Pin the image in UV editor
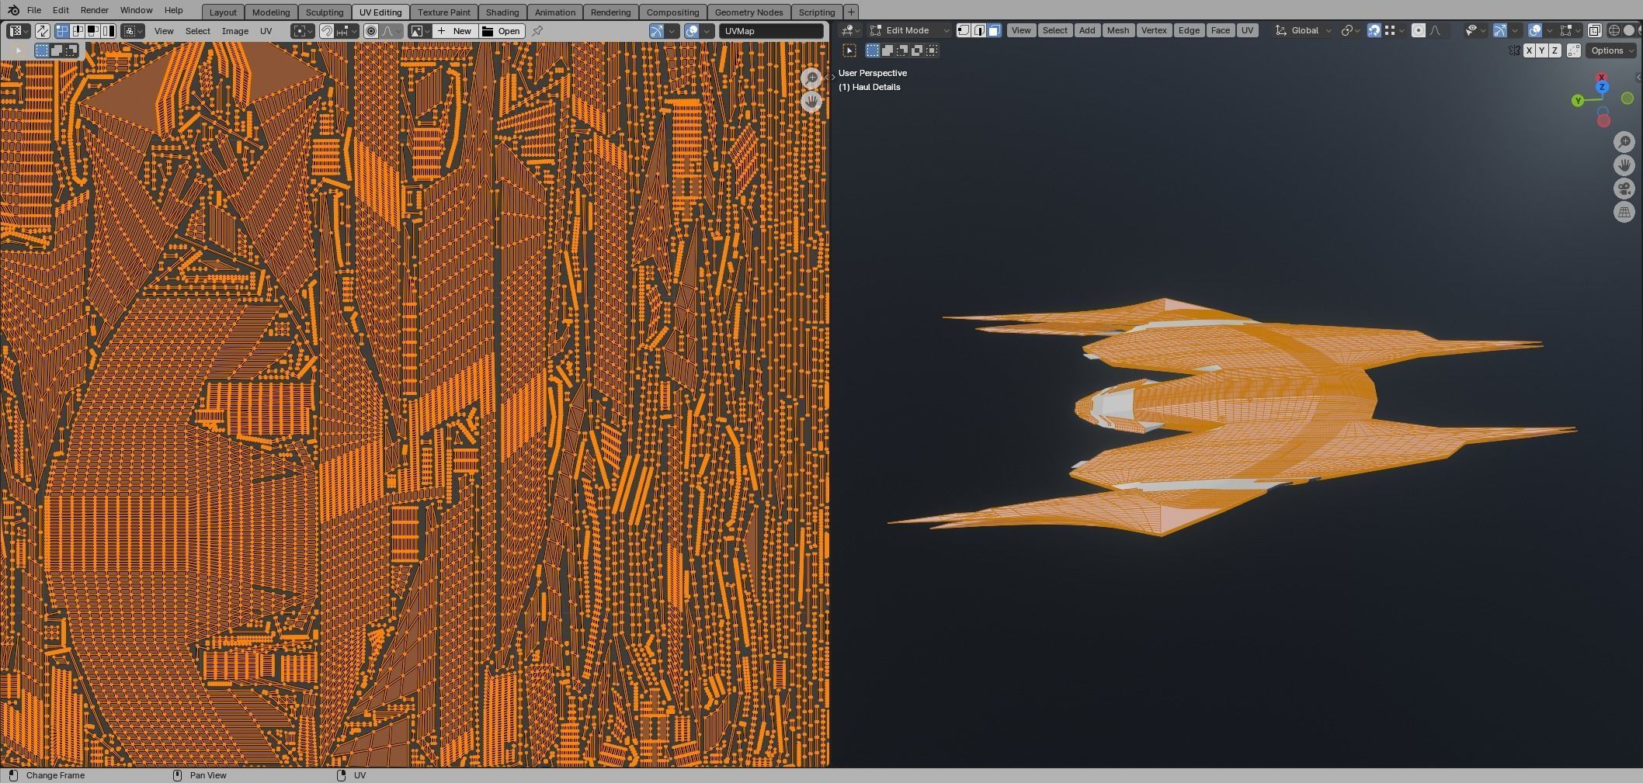The height and width of the screenshot is (783, 1643). pyautogui.click(x=537, y=31)
